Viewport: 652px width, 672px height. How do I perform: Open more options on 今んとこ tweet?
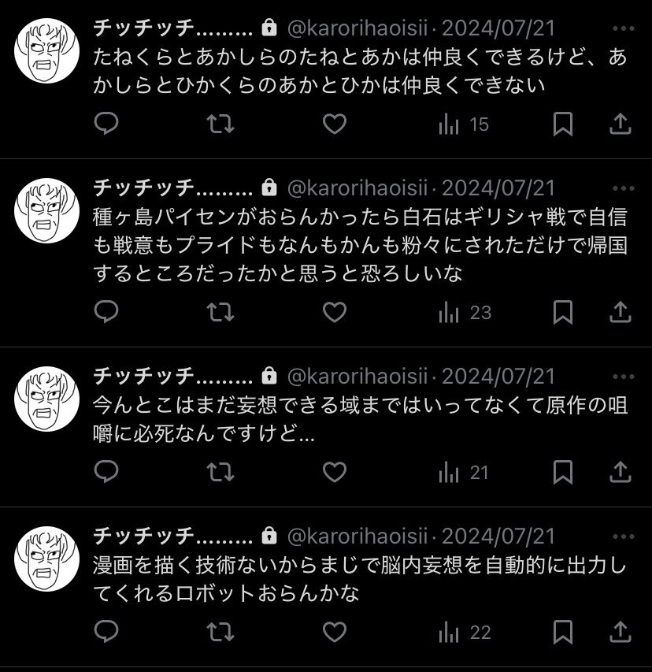(x=623, y=377)
